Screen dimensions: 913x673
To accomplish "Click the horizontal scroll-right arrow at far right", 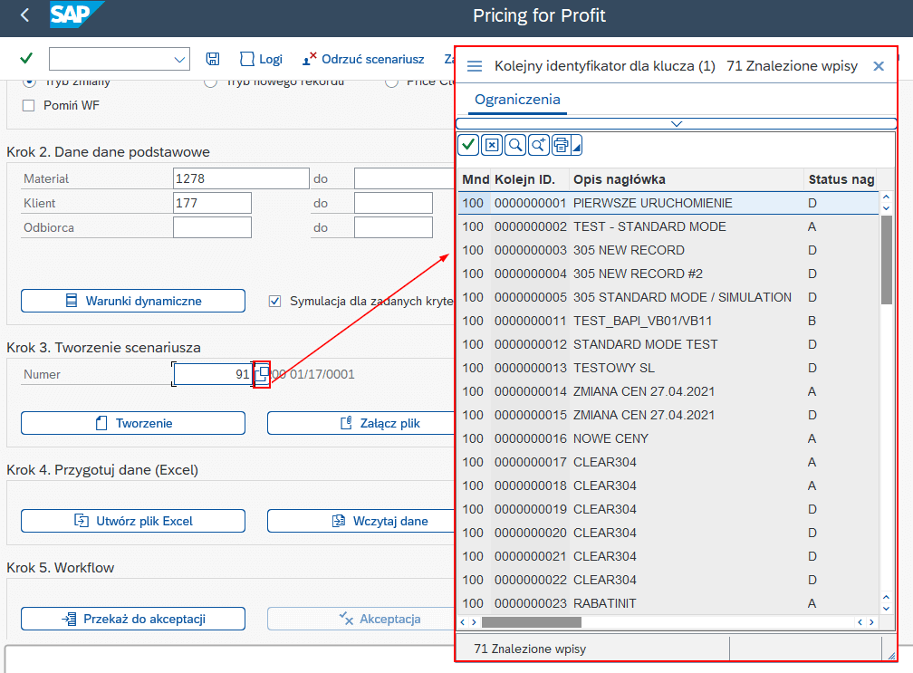I will [x=871, y=622].
